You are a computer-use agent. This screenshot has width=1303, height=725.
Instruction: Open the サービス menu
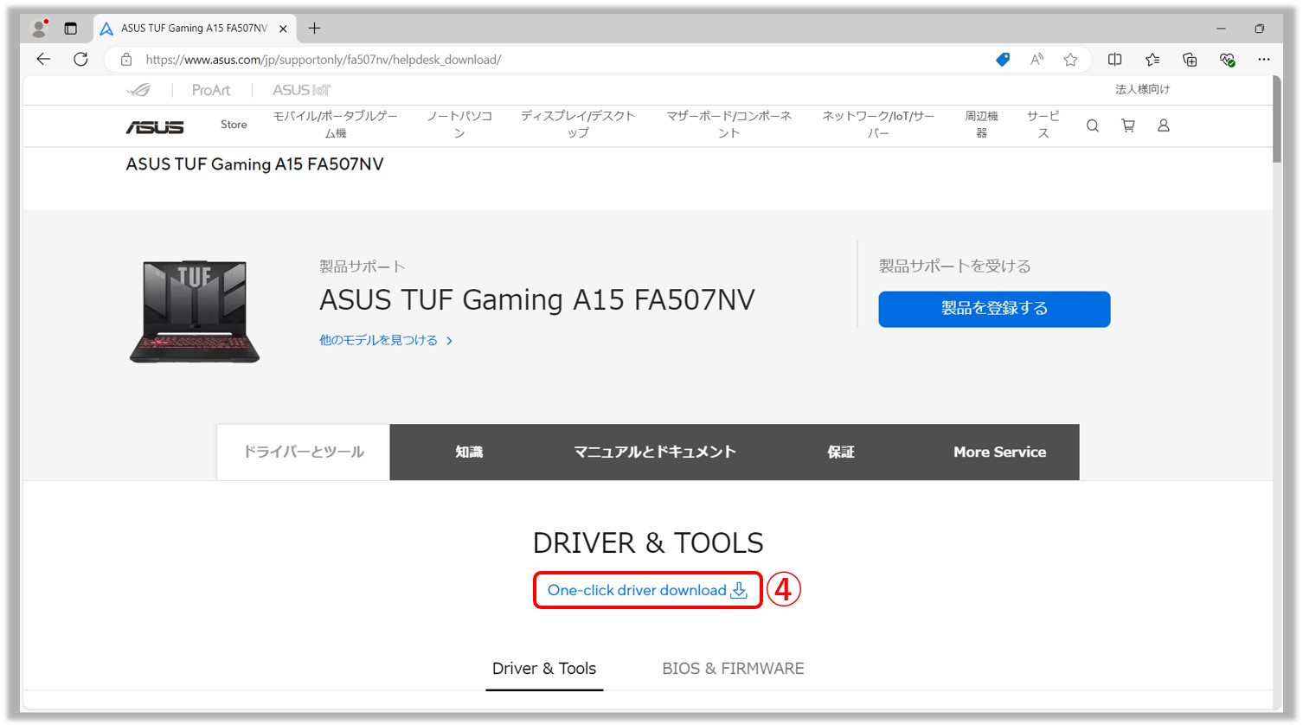coord(1043,125)
